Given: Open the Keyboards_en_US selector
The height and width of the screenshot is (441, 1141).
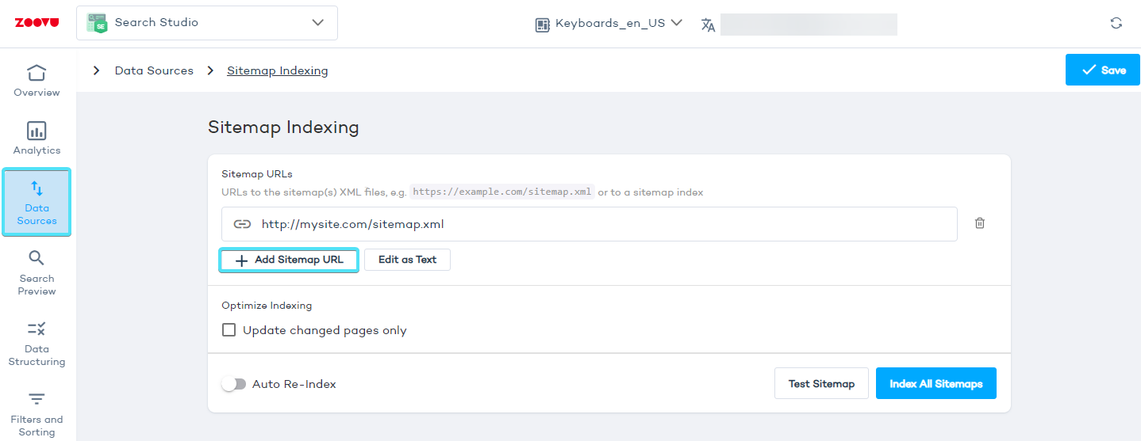Looking at the screenshot, I should coord(609,24).
